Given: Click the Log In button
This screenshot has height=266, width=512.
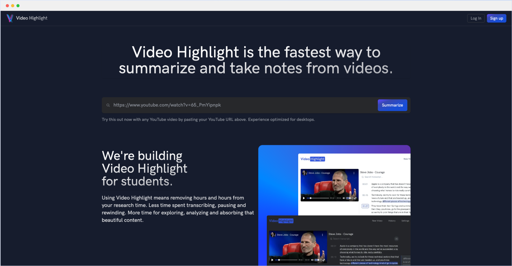Looking at the screenshot, I should [x=476, y=18].
